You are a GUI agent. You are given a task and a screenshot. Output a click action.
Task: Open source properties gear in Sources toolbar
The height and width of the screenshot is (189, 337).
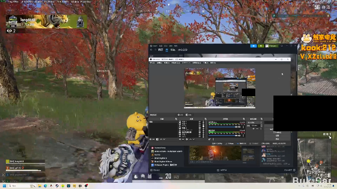(x=187, y=139)
